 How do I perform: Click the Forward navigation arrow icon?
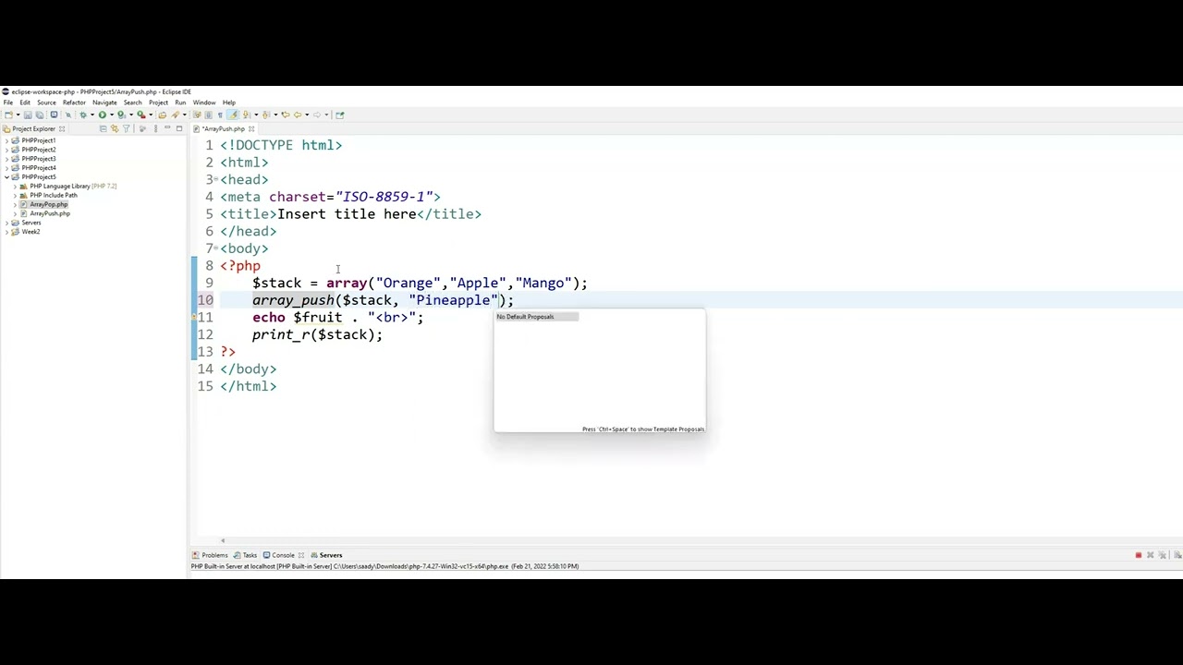[317, 115]
